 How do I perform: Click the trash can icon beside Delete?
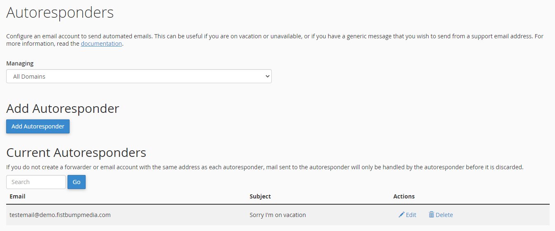tap(431, 215)
